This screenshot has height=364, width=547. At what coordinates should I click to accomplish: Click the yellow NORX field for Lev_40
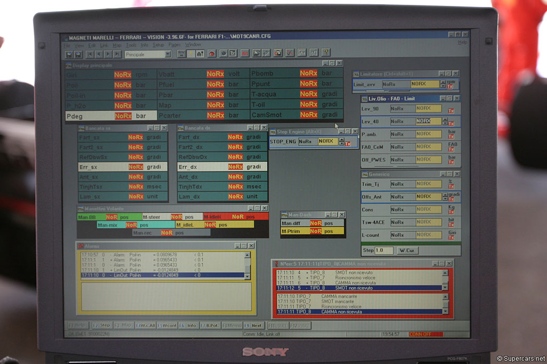click(428, 121)
